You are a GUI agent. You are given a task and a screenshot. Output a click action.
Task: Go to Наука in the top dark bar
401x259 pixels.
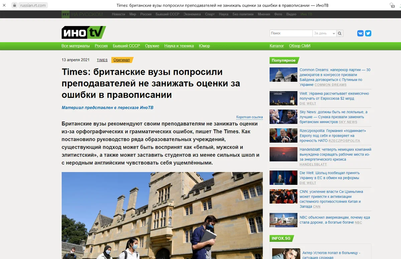pyautogui.click(x=224, y=14)
